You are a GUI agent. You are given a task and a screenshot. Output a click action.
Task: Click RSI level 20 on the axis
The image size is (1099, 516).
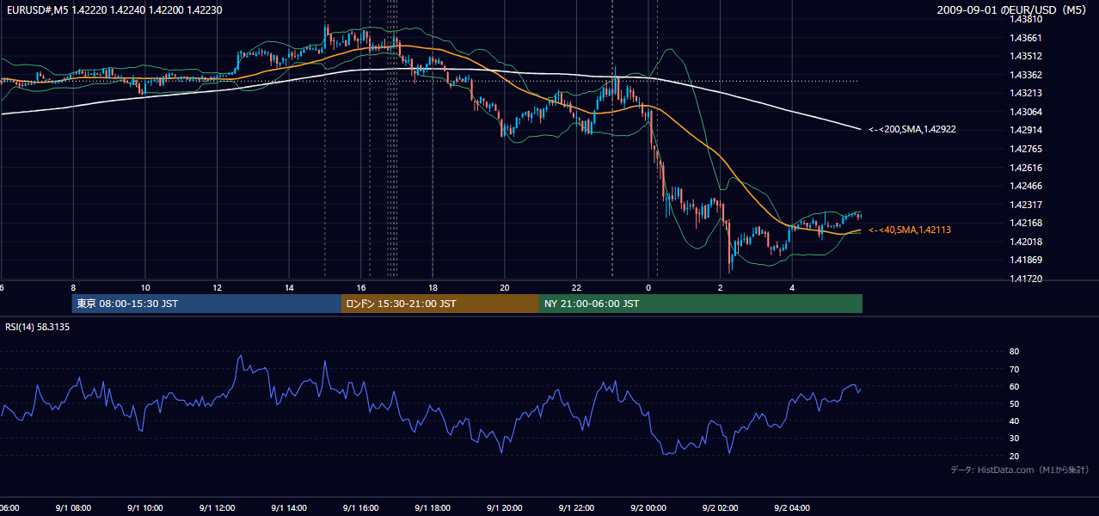[1014, 456]
